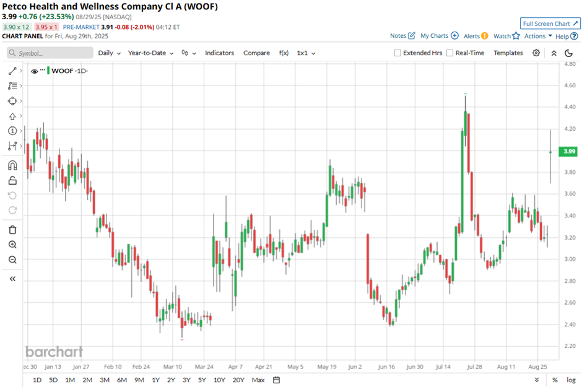The width and height of the screenshot is (582, 389).
Task: Click the f(x) expressions button
Action: coord(284,53)
